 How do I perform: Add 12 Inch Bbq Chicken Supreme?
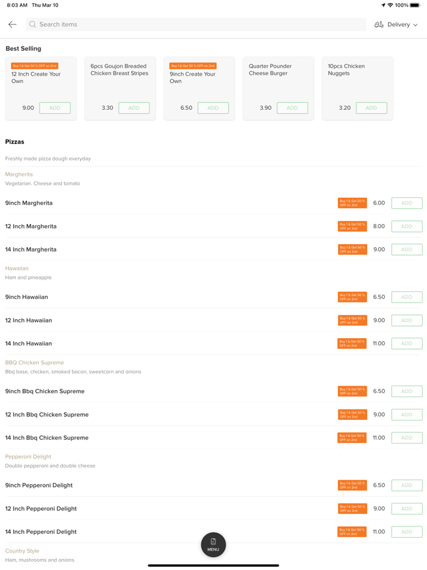click(407, 414)
